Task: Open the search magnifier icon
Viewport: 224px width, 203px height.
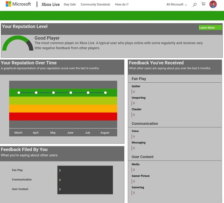Action: click(195, 5)
